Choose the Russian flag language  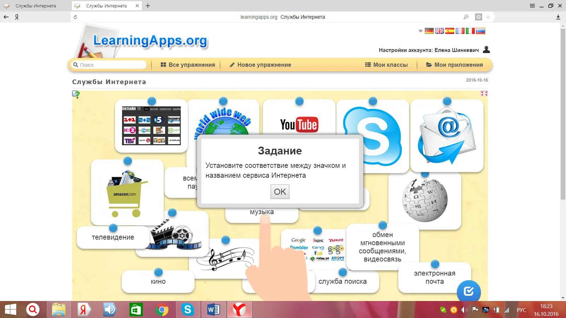480,31
